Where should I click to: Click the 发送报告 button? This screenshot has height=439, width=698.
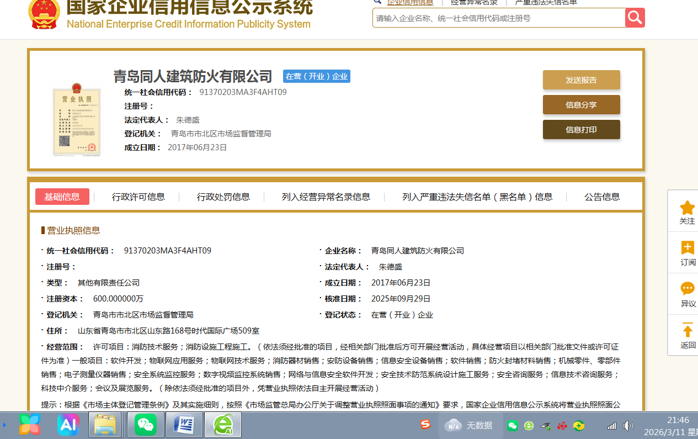(581, 80)
